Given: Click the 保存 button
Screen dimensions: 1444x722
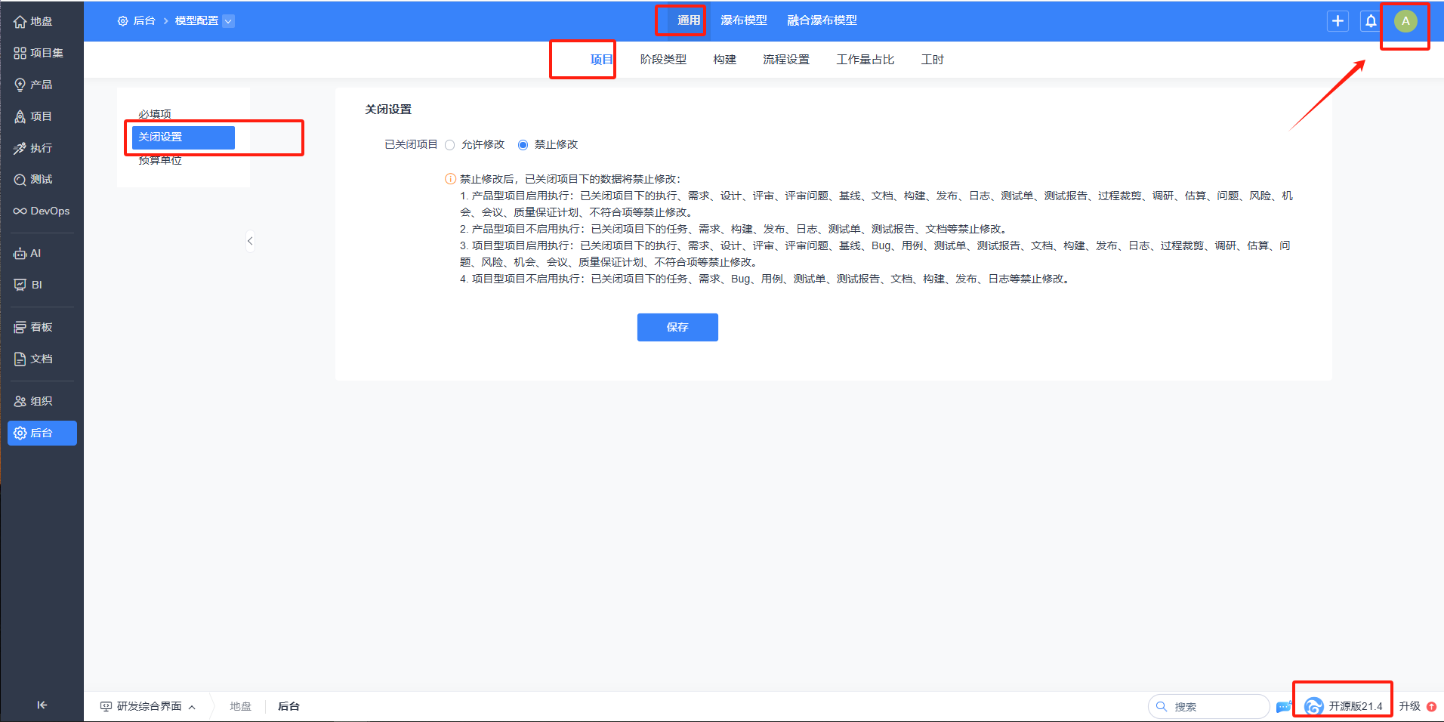Looking at the screenshot, I should pyautogui.click(x=677, y=327).
